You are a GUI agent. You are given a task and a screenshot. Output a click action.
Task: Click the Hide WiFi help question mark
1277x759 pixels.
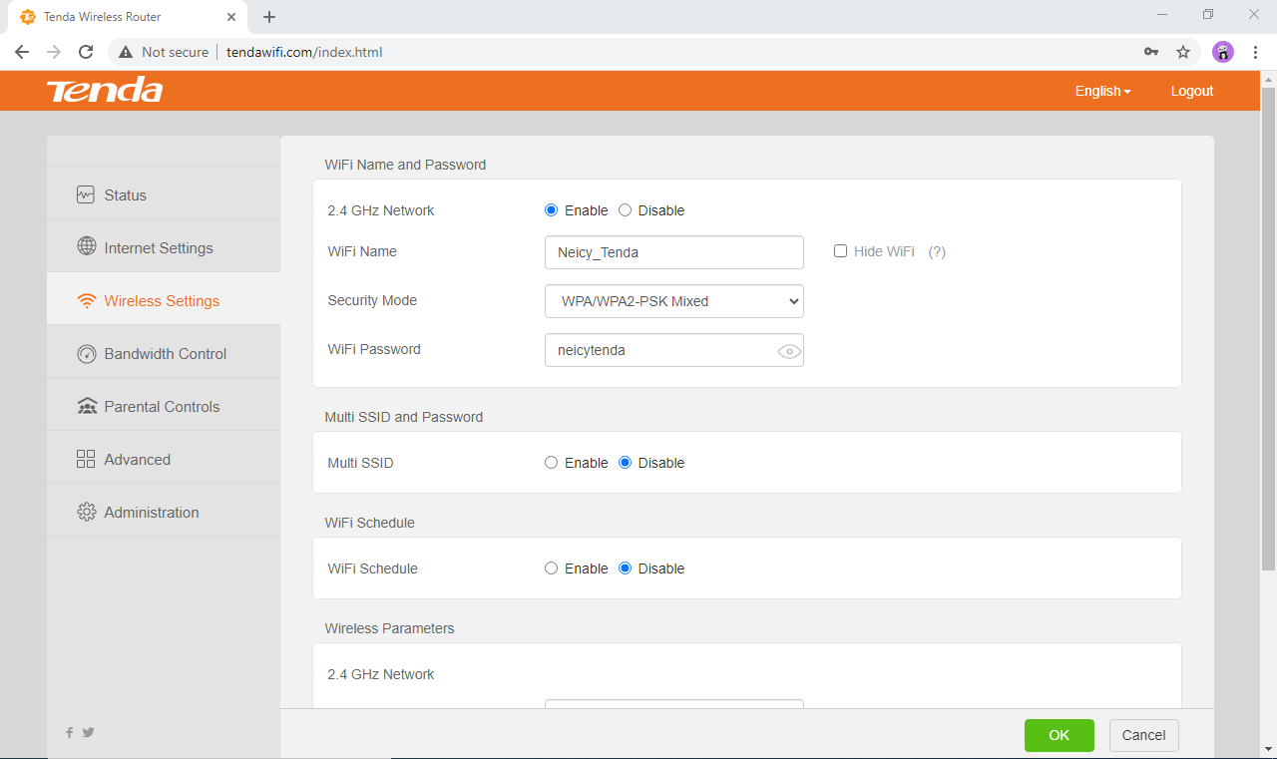[x=937, y=251]
